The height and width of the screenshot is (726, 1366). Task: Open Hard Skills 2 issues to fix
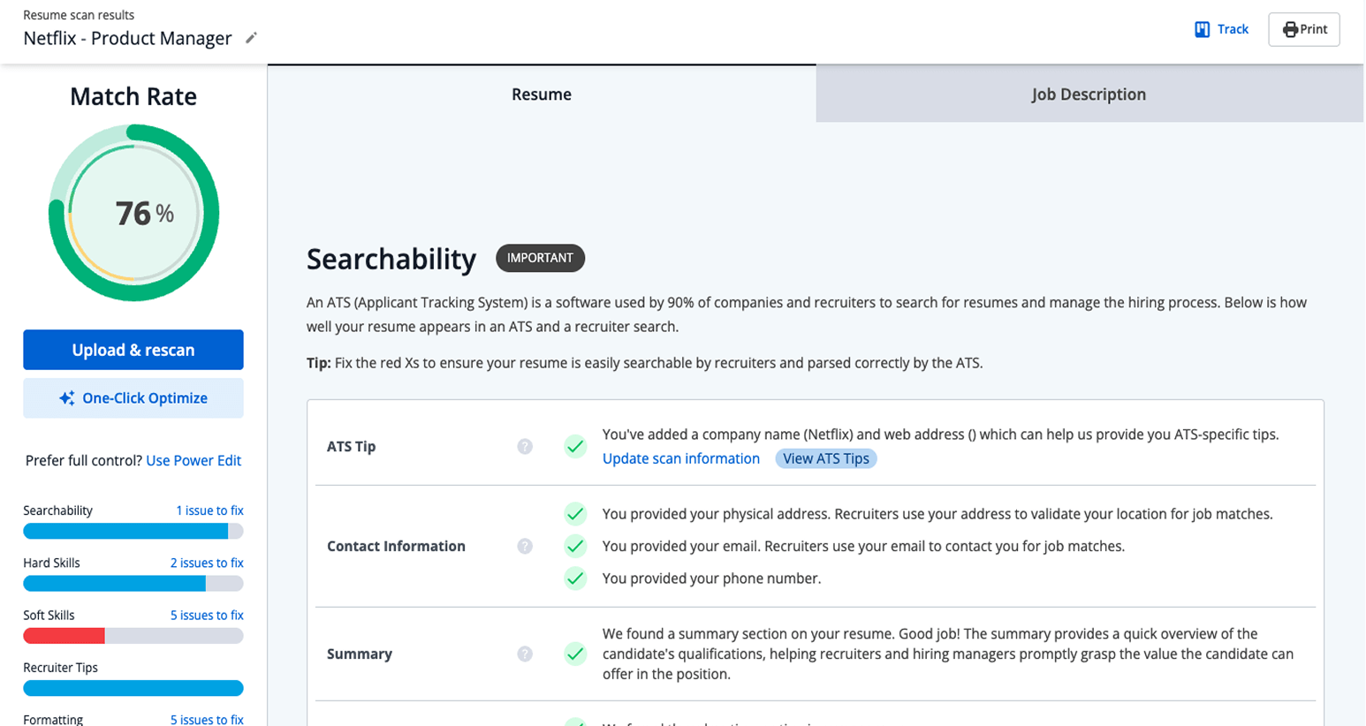tap(207, 563)
